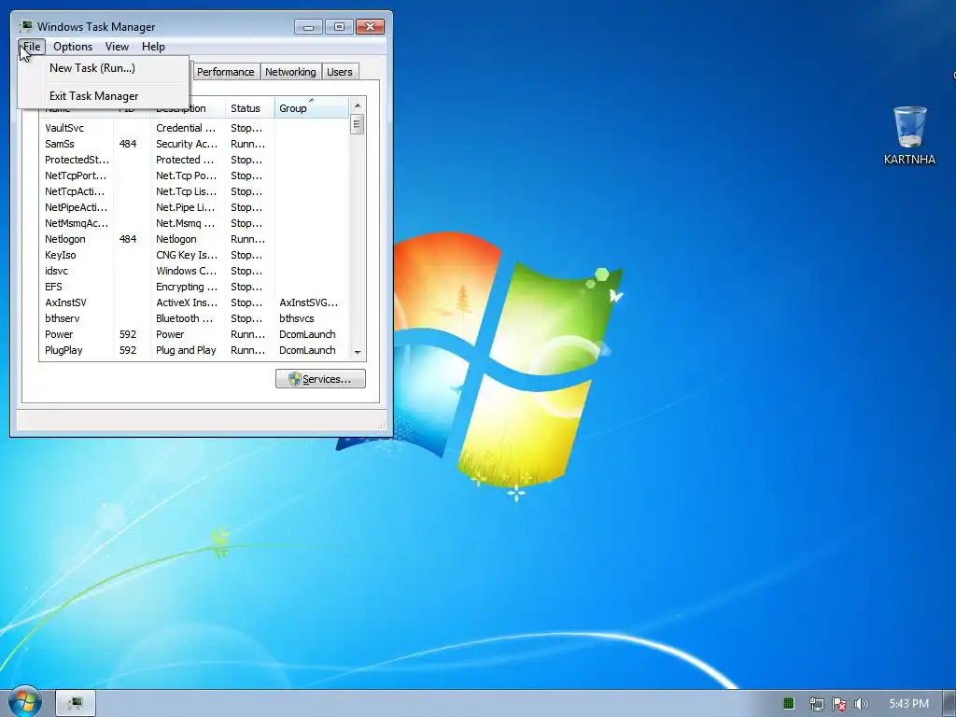Select the KARTNHA recycle bin icon

pos(909,135)
